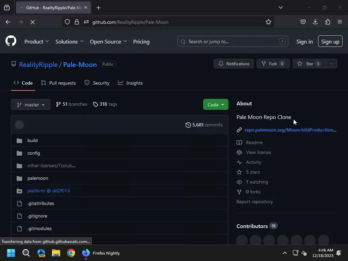Bookmark this page with the star icon
Screen dimensions: 348x261
tap(268, 22)
